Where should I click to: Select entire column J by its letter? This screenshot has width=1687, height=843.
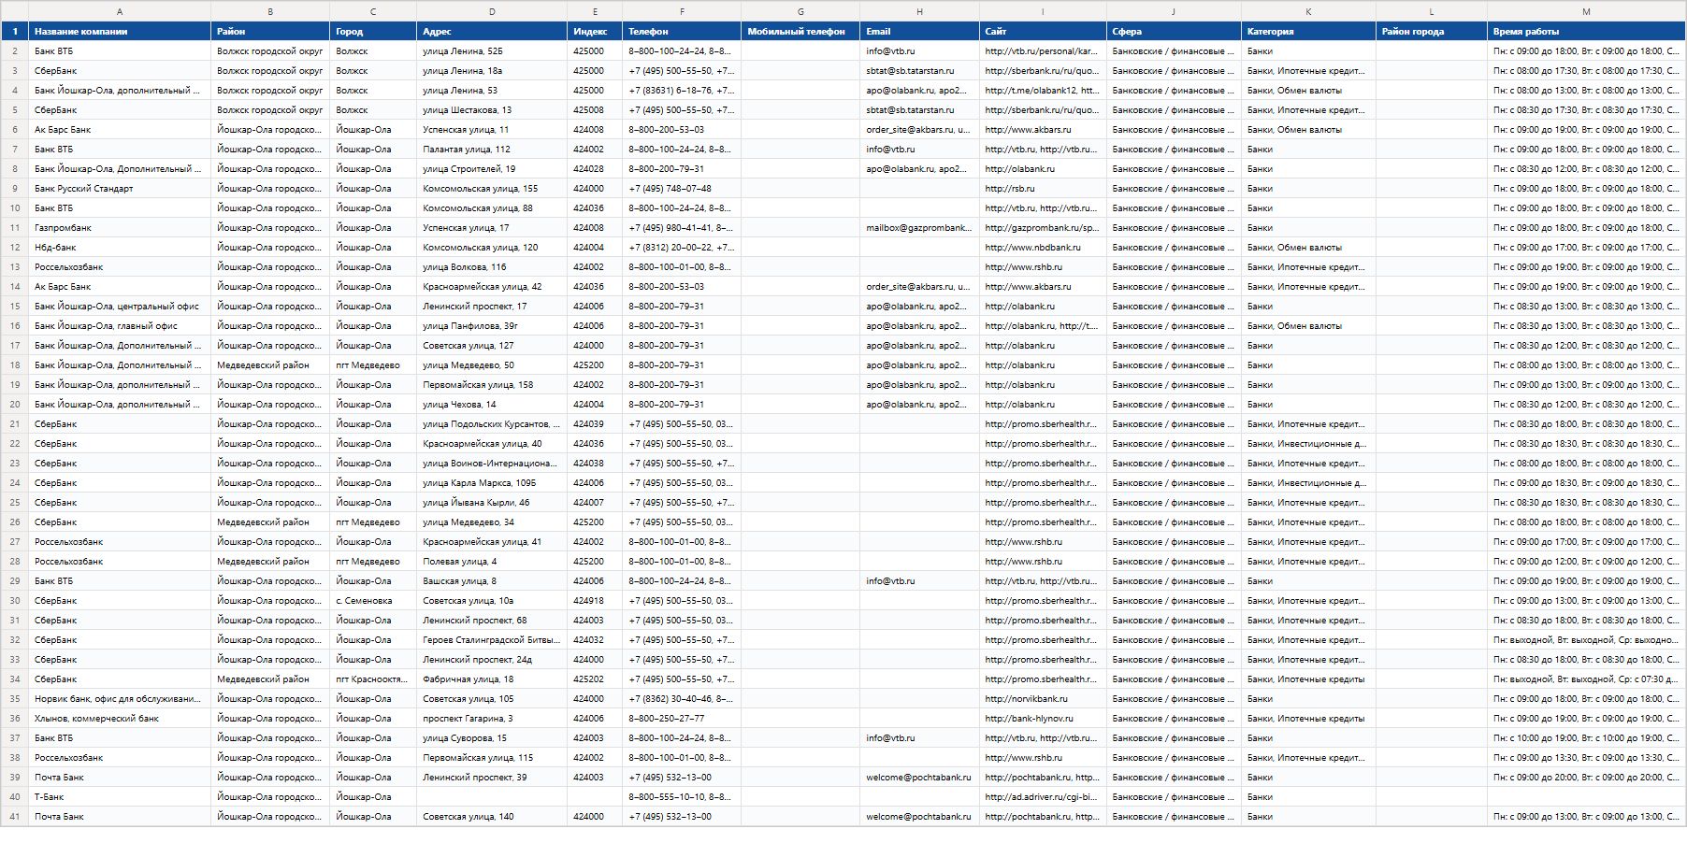click(x=1174, y=11)
